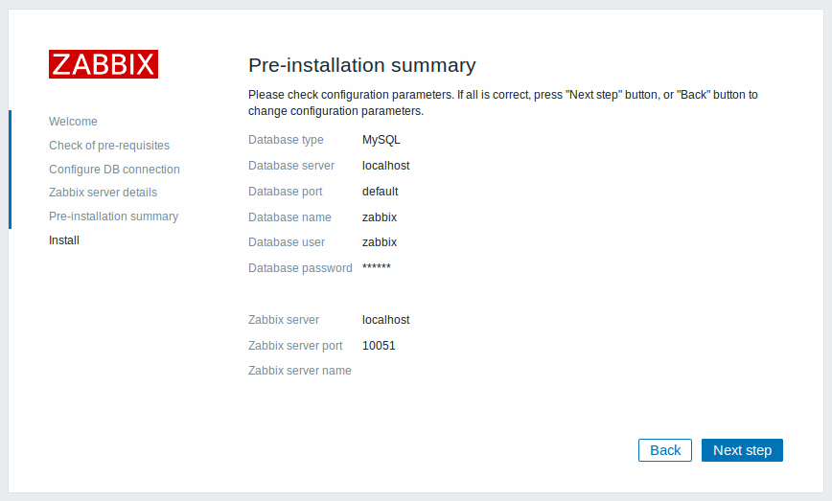Click the Database user zabbix value

(380, 242)
